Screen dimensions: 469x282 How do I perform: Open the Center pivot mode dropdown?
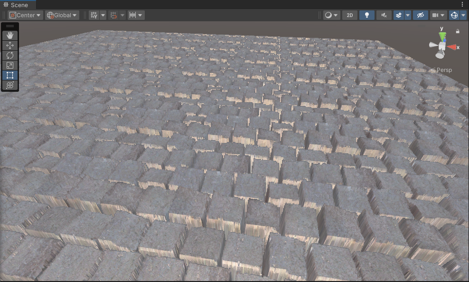pyautogui.click(x=25, y=15)
